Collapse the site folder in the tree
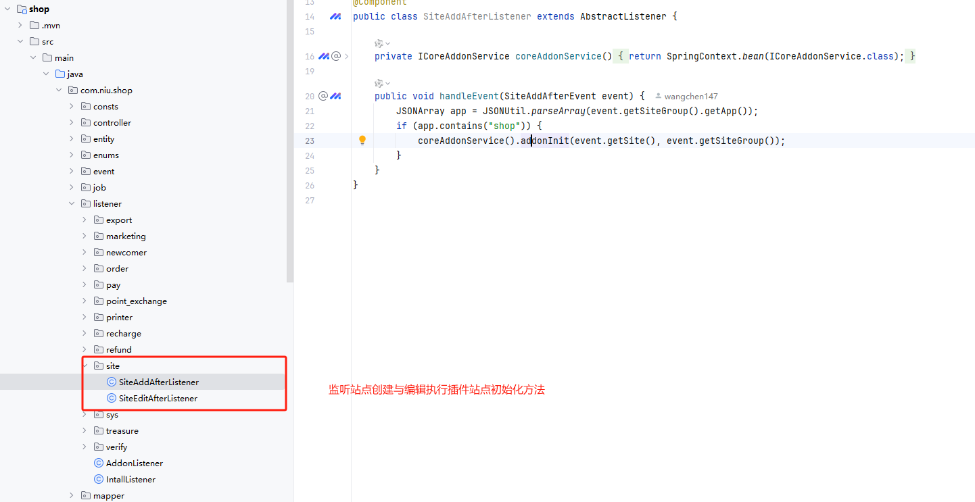This screenshot has width=975, height=502. pyautogui.click(x=85, y=366)
